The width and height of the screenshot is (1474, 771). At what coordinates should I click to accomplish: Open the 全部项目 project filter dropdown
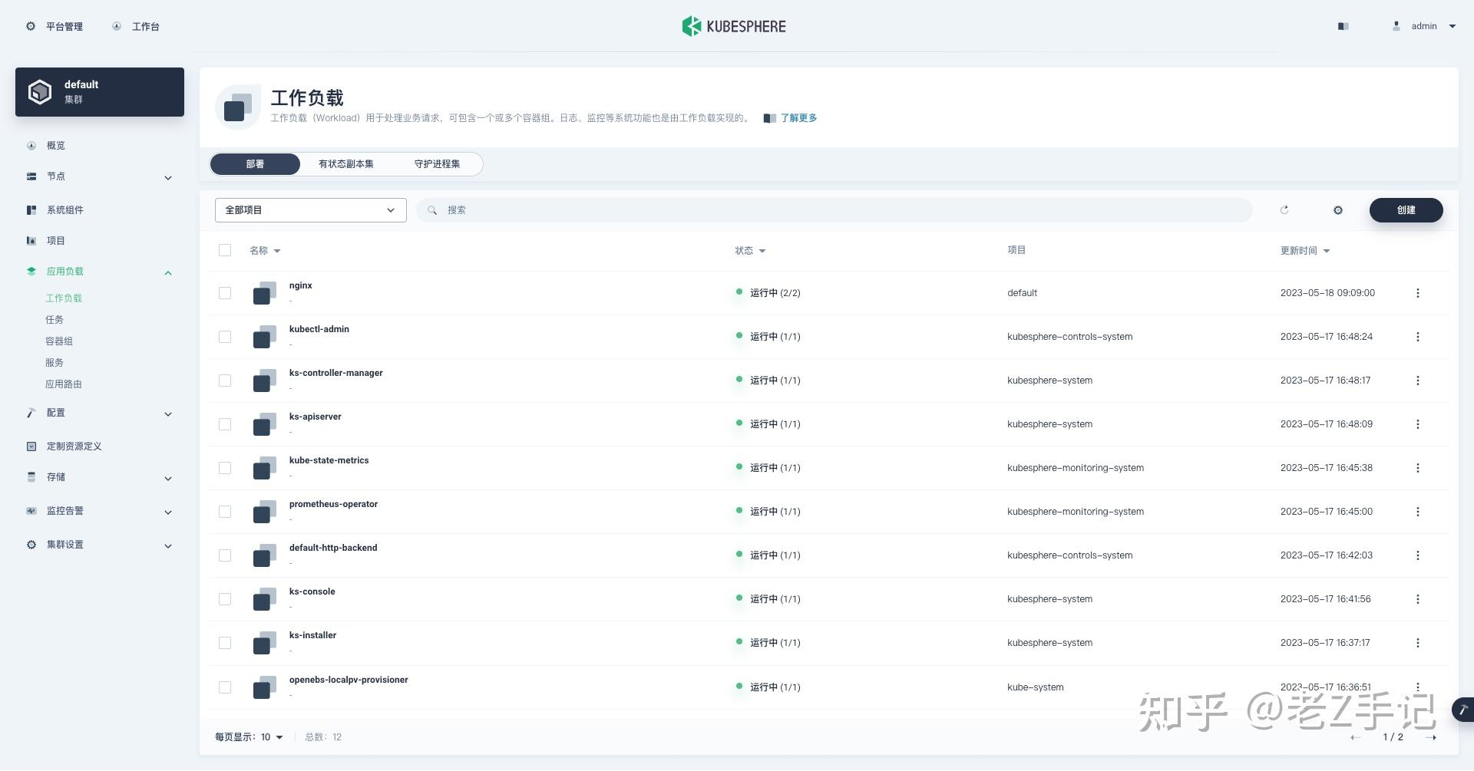point(310,210)
